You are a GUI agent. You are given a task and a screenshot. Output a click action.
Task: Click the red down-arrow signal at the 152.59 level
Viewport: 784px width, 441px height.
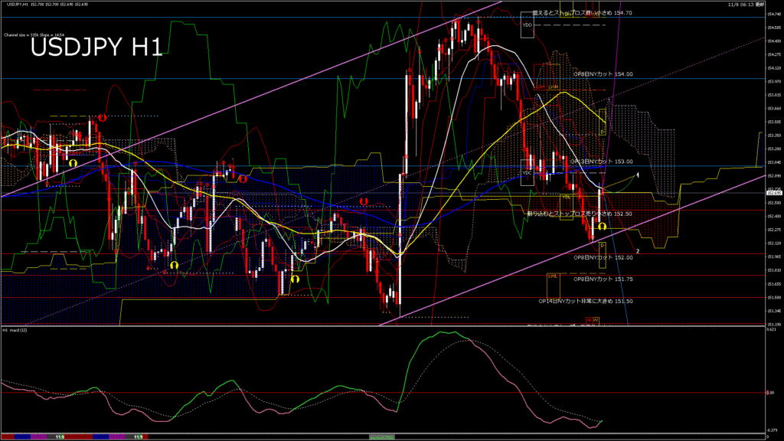click(364, 201)
